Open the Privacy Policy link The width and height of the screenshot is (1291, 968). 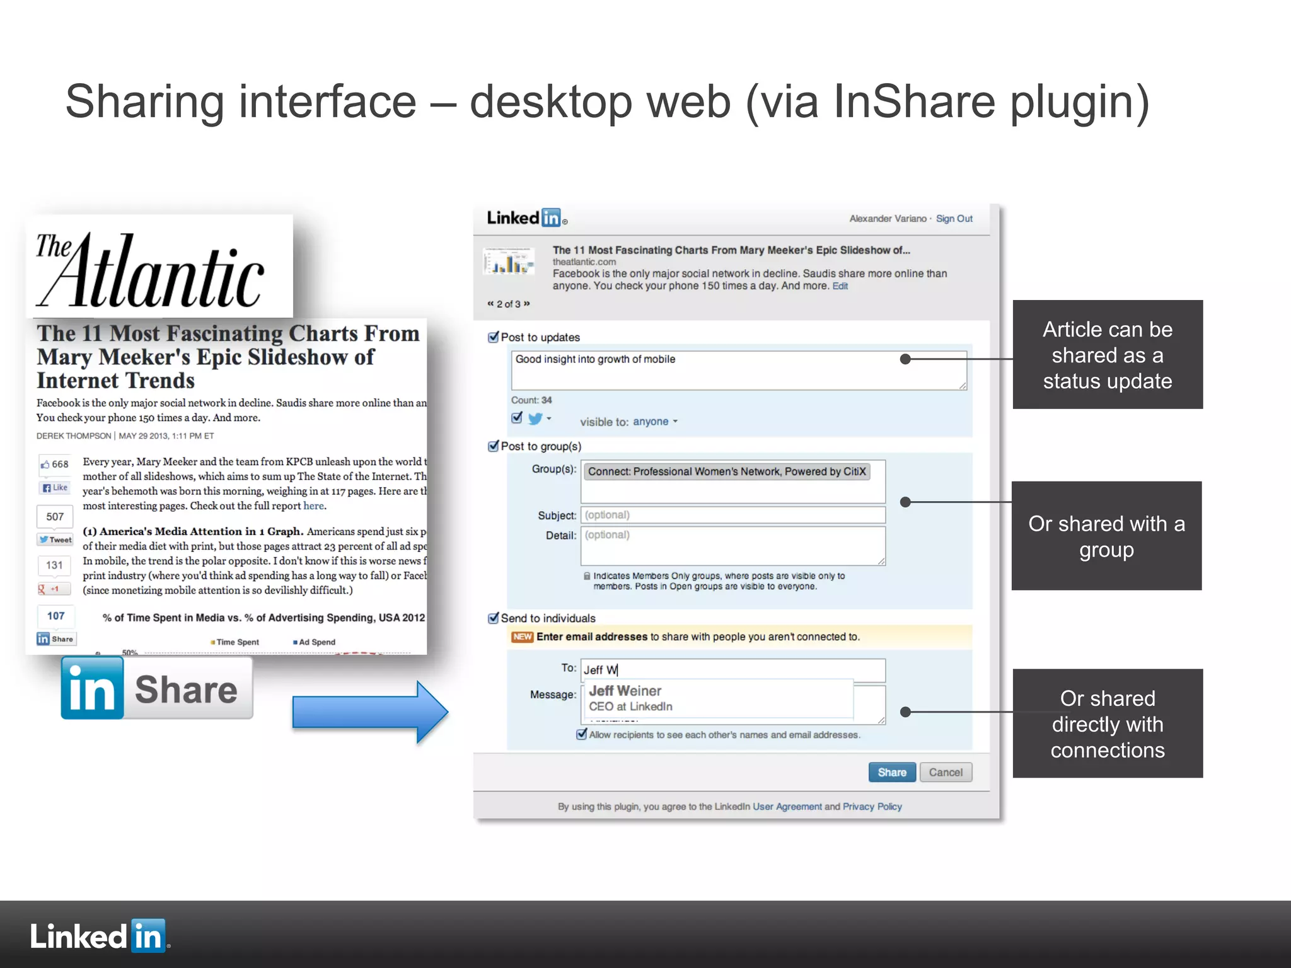point(872,807)
